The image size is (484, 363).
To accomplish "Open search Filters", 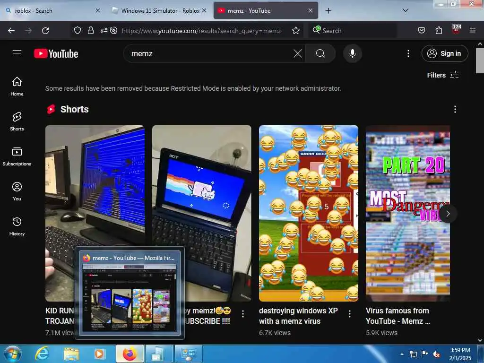I will 442,75.
